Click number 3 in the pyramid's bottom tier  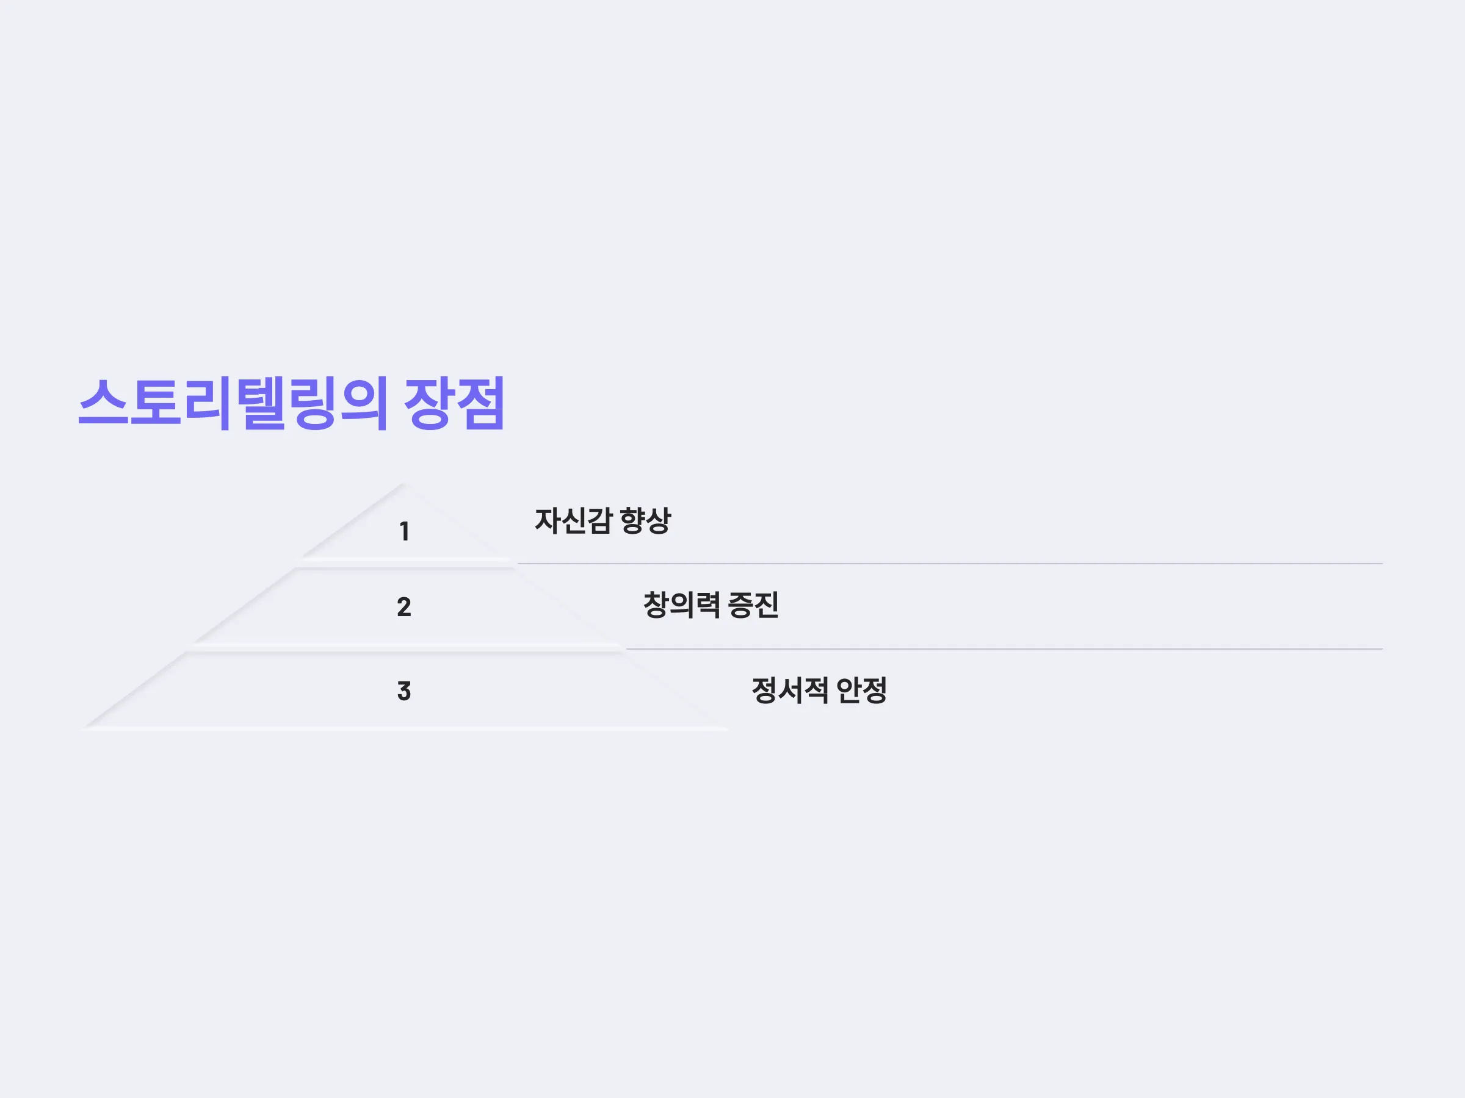click(x=404, y=691)
